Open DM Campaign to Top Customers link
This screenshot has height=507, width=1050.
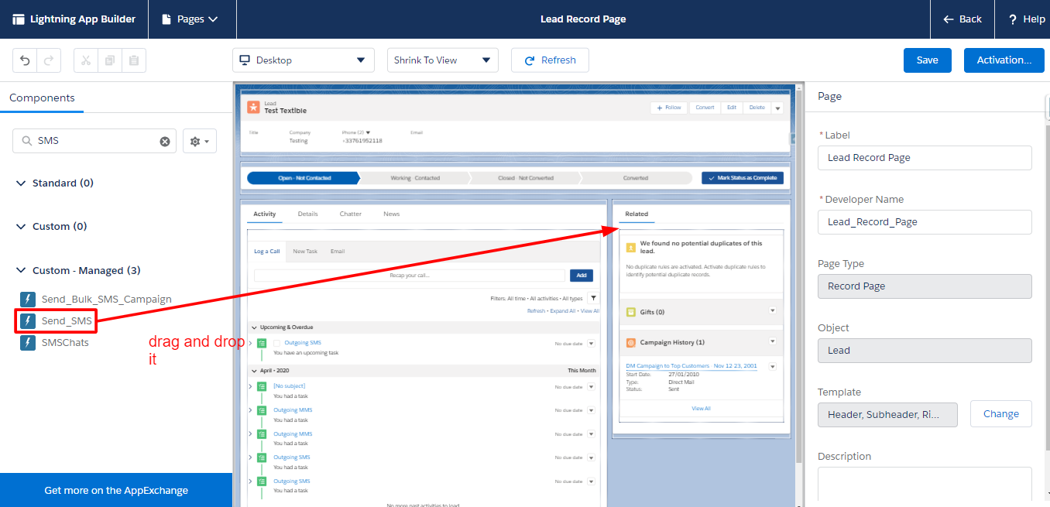[x=691, y=365]
